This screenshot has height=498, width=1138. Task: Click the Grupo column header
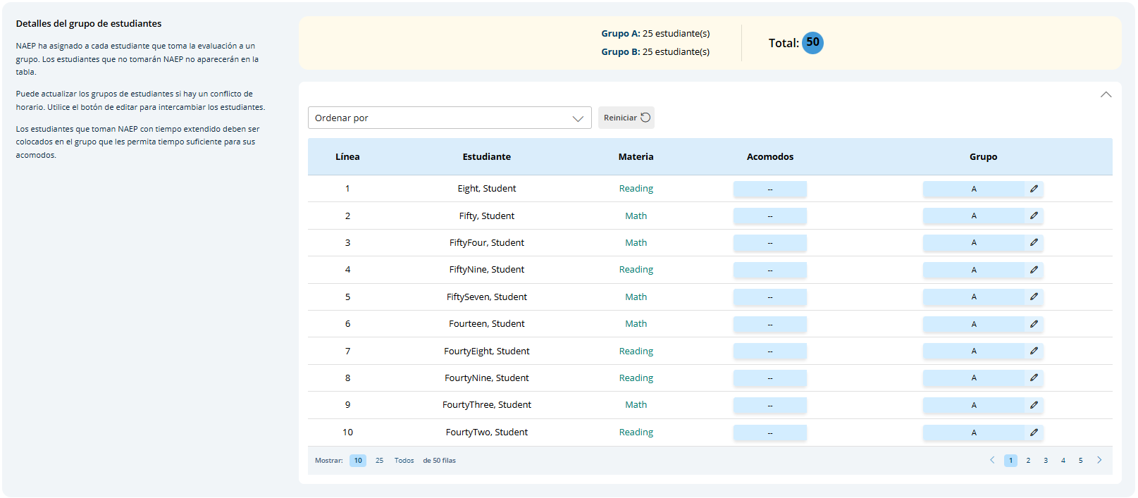983,157
